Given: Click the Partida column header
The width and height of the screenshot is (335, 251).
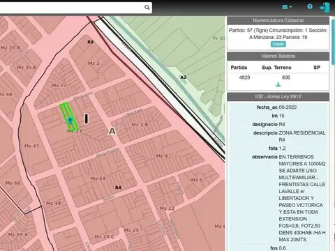Looking at the screenshot, I should coord(239,68).
